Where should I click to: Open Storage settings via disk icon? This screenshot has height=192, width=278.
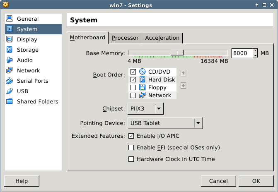pos(10,50)
